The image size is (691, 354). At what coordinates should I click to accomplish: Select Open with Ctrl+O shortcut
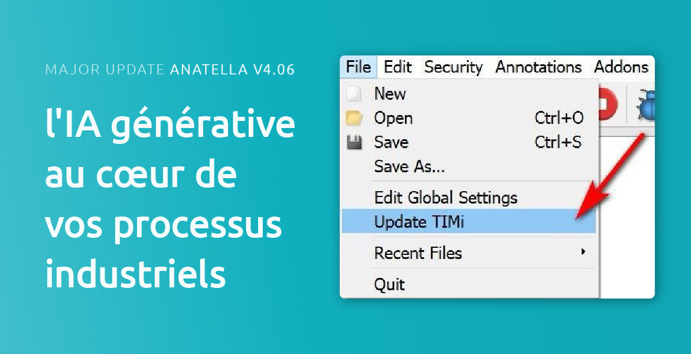[x=393, y=119]
